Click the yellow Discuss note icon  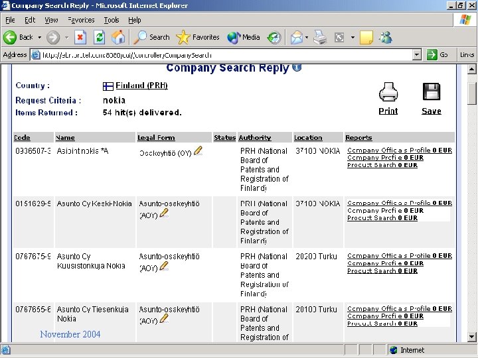pyautogui.click(x=366, y=38)
